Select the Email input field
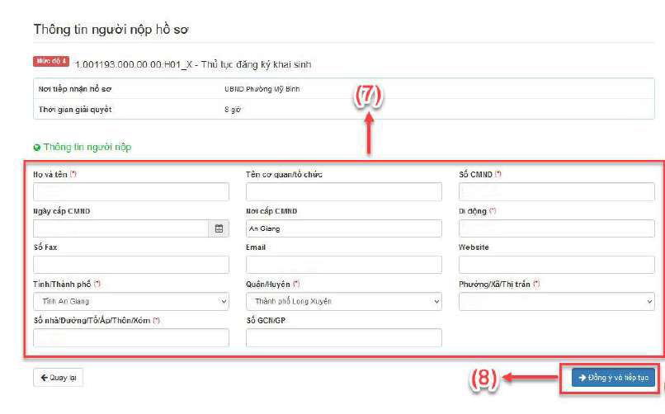The image size is (665, 414). click(343, 265)
